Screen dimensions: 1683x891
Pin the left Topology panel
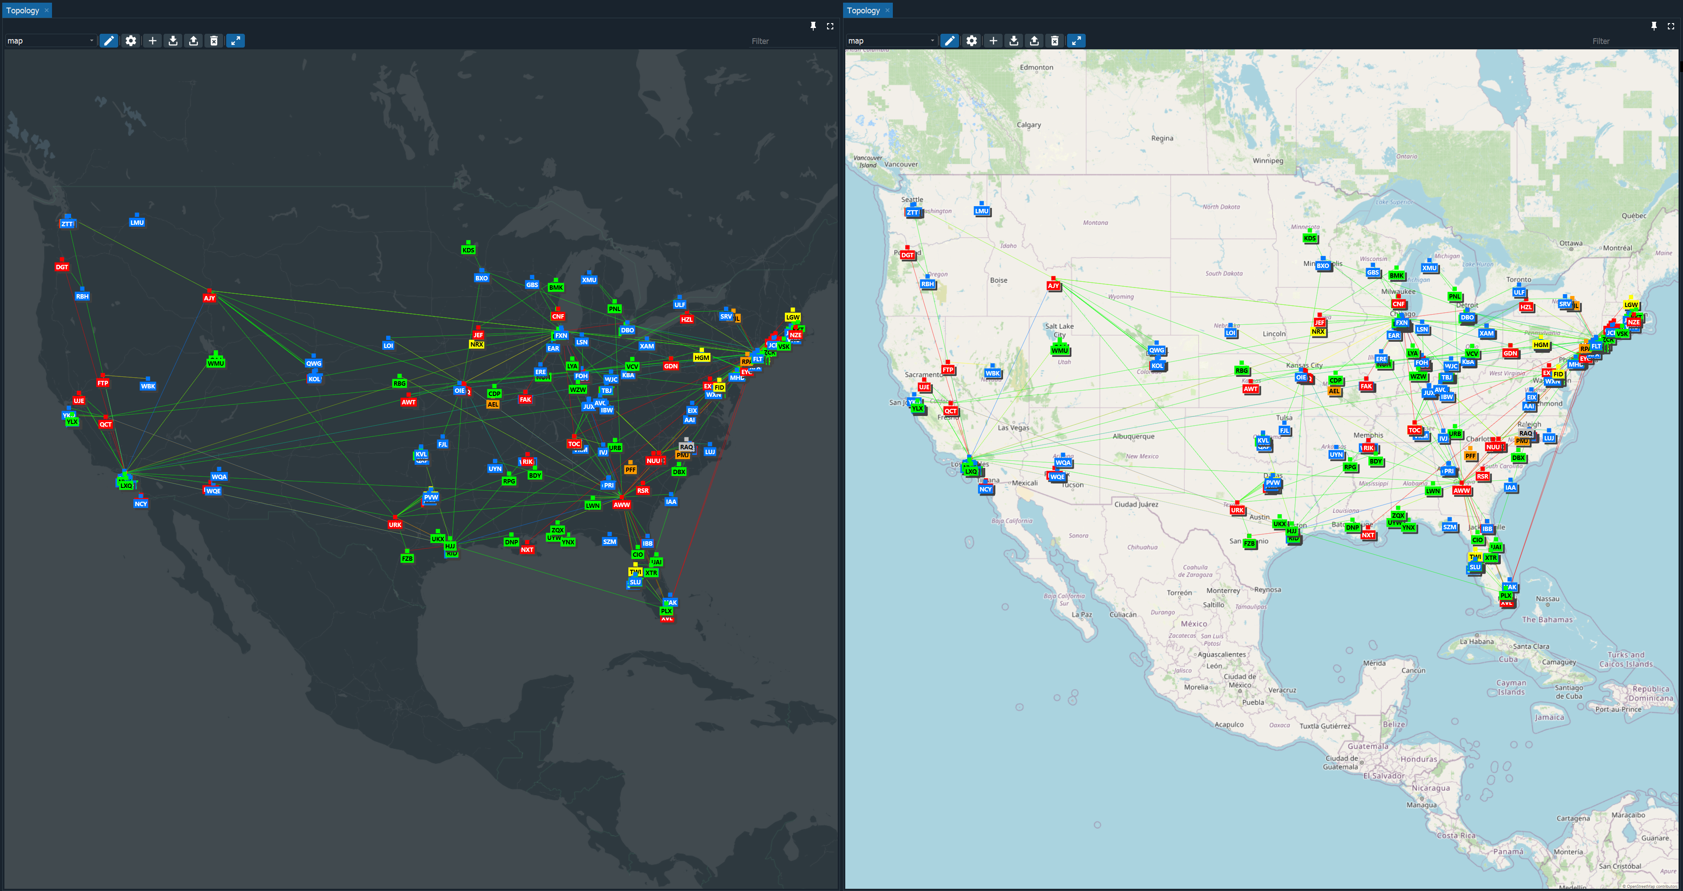[813, 26]
